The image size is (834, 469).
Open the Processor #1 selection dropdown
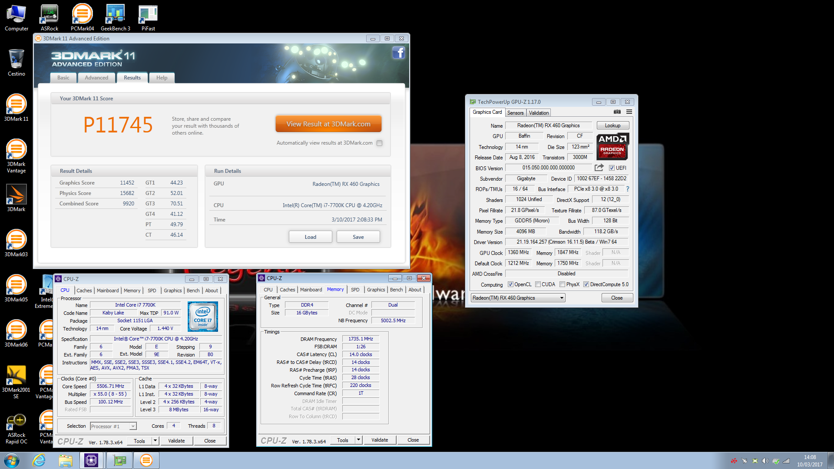[x=113, y=426]
